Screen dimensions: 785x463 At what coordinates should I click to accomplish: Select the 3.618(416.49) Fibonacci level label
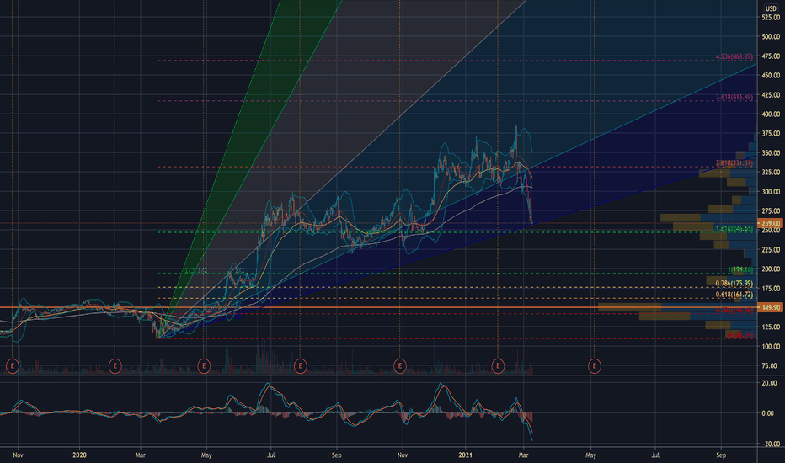(734, 97)
